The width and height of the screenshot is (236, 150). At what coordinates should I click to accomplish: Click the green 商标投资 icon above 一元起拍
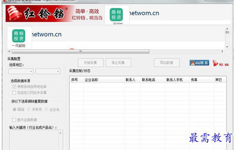tap(19, 36)
